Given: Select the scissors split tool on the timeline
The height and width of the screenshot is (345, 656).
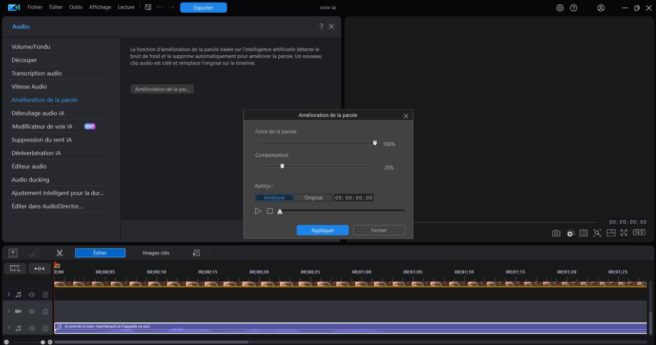Looking at the screenshot, I should (59, 252).
